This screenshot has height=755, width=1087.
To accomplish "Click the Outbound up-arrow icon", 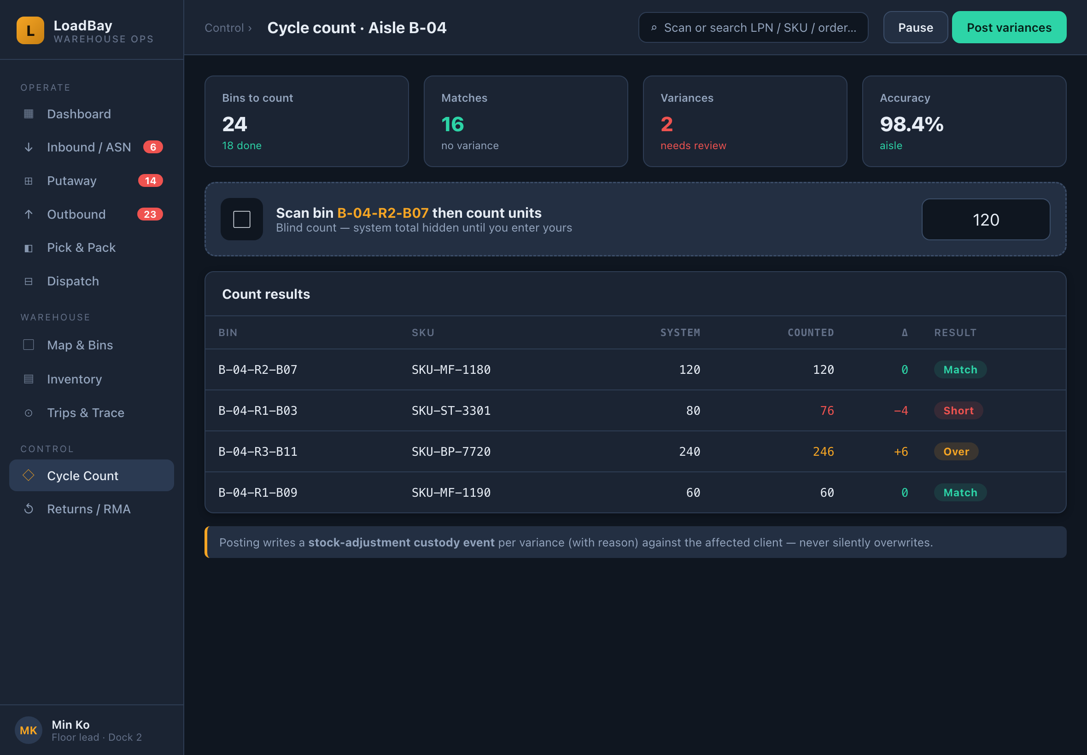I will 29,214.
